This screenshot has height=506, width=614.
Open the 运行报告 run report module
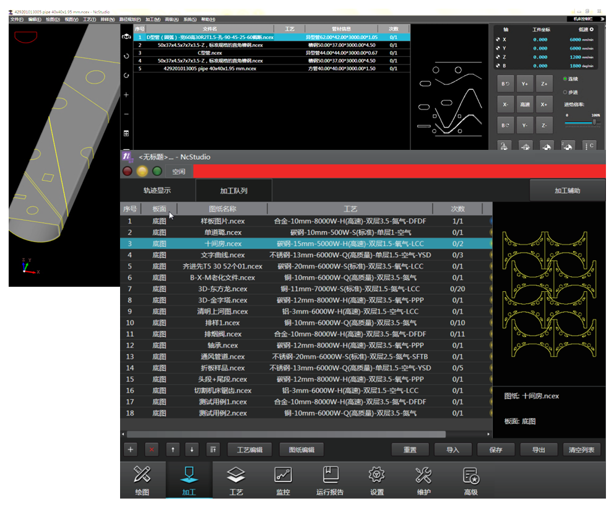pyautogui.click(x=330, y=480)
